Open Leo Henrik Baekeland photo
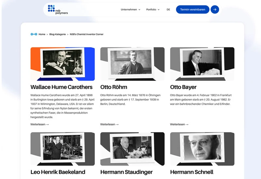This screenshot has height=179, width=261. point(63,149)
